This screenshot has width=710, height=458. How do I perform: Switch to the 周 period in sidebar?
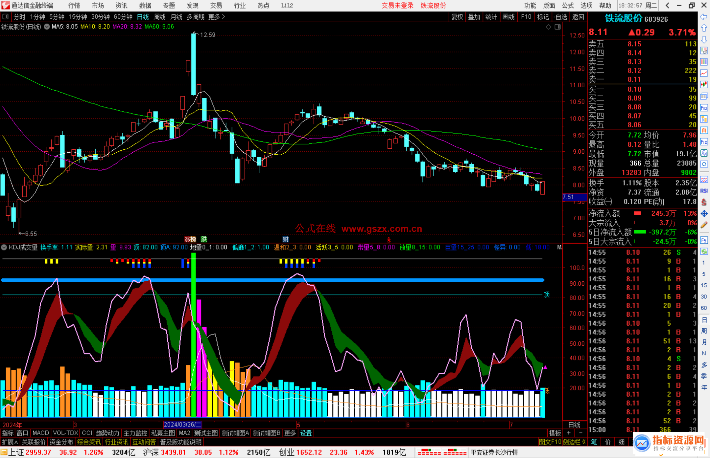point(704,331)
